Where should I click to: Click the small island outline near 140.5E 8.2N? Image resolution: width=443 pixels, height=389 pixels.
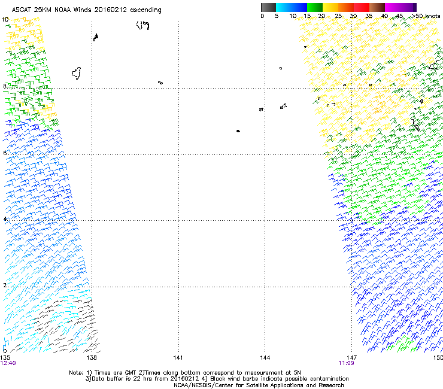click(x=160, y=83)
